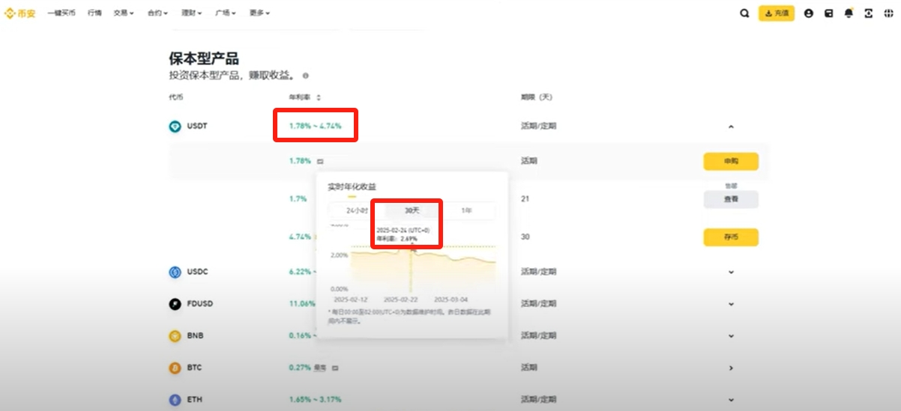Open the language globe icon
The width and height of the screenshot is (901, 411).
[x=889, y=13]
